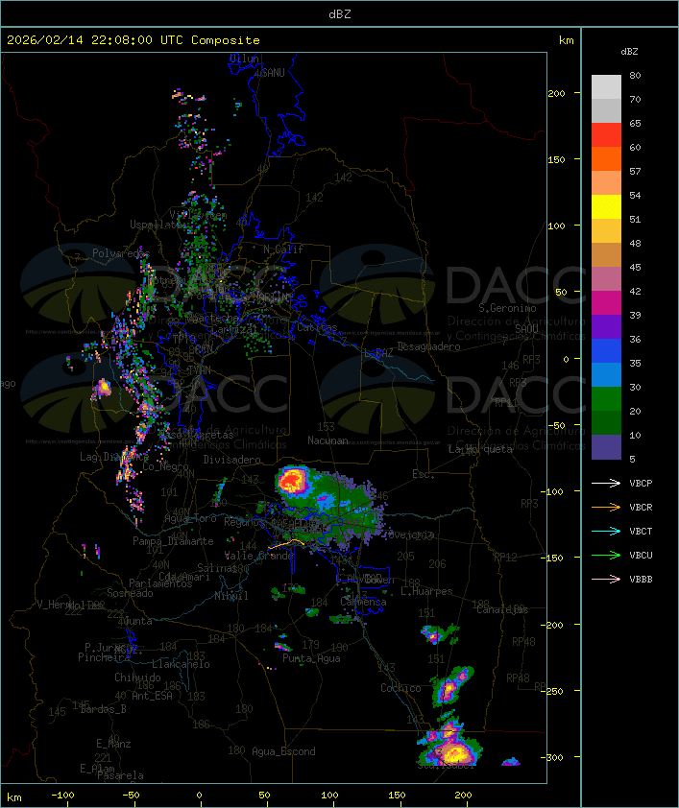Click the Valle_Grande place label
The height and width of the screenshot is (808, 679).
tap(258, 556)
